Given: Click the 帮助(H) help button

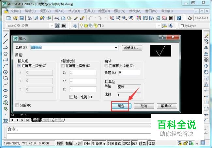Looking at the screenshot, I should [x=167, y=106].
